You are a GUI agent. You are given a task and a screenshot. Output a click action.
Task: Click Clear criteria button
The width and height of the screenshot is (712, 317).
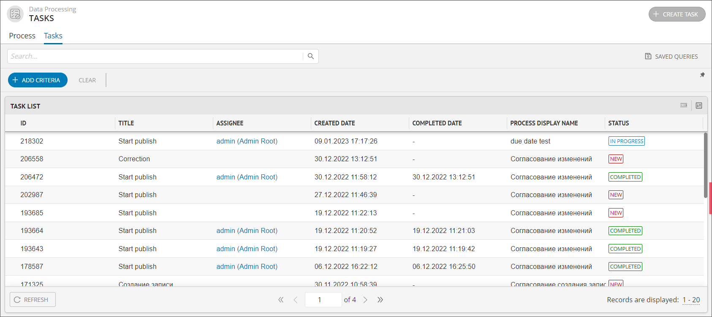point(87,80)
